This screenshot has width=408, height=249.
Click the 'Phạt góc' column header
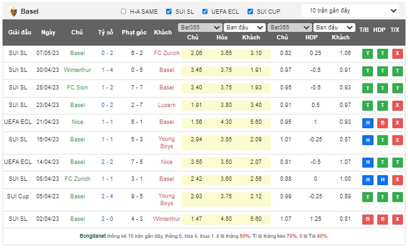(134, 33)
